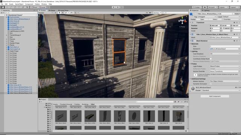The height and width of the screenshot is (135, 241).
Task: Open the Window menu
Action: click(44, 4)
